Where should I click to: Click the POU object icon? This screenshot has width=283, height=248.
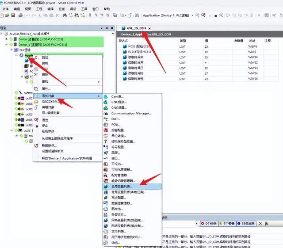pos(106,125)
